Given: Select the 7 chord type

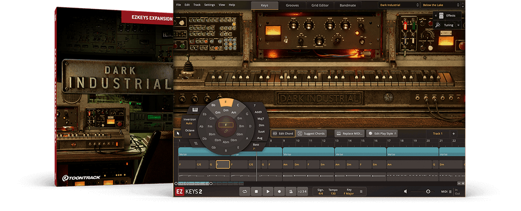Looking at the screenshot, I should [254, 105].
